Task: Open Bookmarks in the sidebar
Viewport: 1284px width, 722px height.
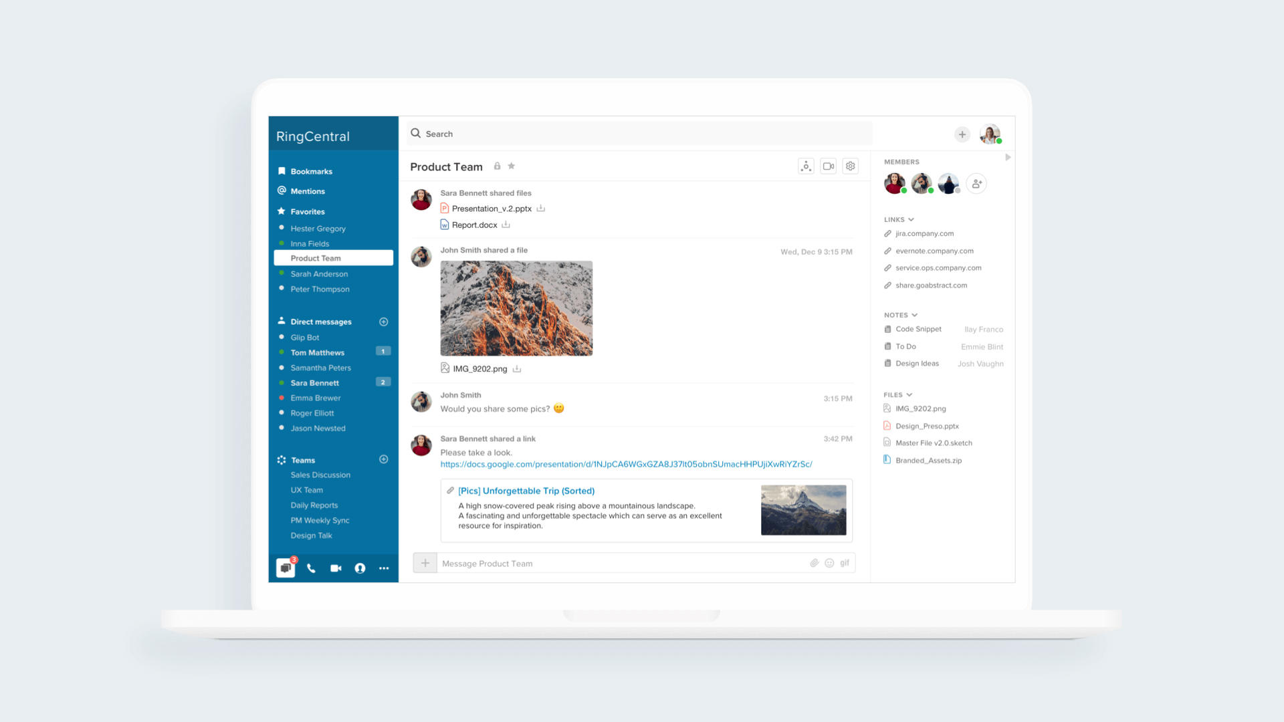Action: [311, 172]
